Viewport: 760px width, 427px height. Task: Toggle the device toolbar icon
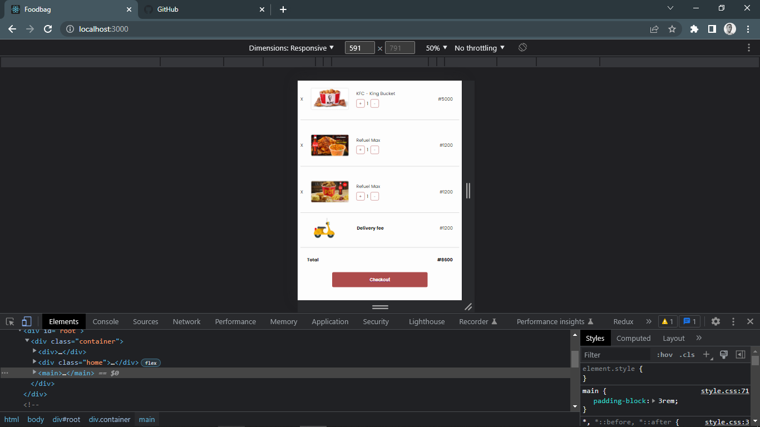tap(26, 321)
